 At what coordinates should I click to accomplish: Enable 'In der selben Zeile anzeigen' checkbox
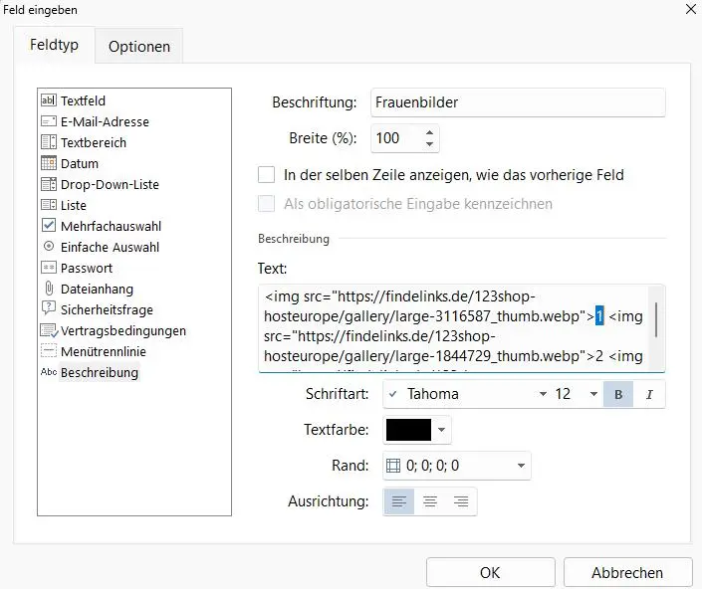tap(266, 175)
